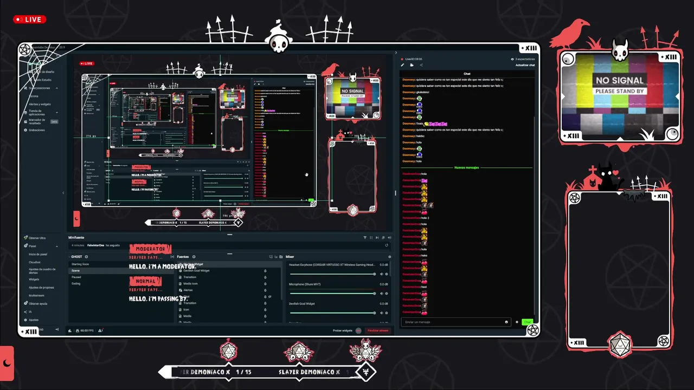Viewport: 694px width, 390px height.
Task: Skip the current alert in Minifuente
Action: 377,237
